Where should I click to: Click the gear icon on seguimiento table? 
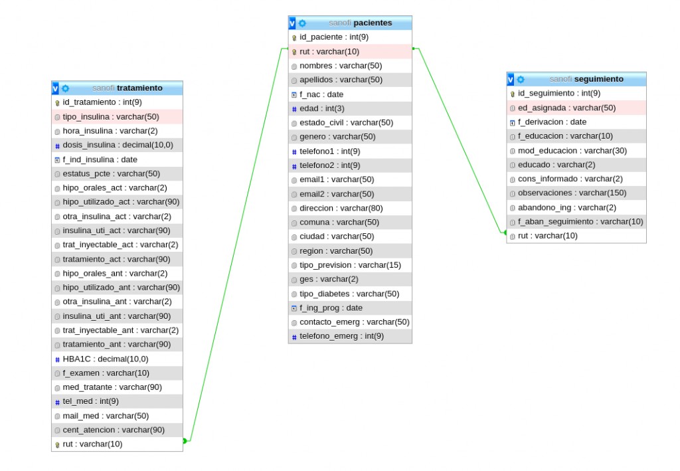pos(521,80)
